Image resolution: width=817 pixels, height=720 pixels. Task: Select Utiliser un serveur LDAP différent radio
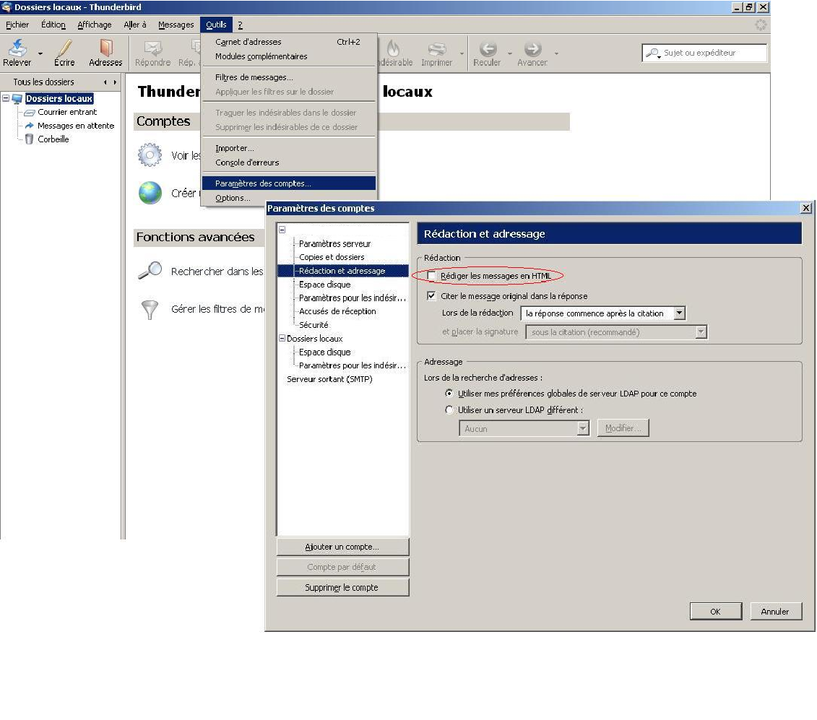tap(449, 410)
